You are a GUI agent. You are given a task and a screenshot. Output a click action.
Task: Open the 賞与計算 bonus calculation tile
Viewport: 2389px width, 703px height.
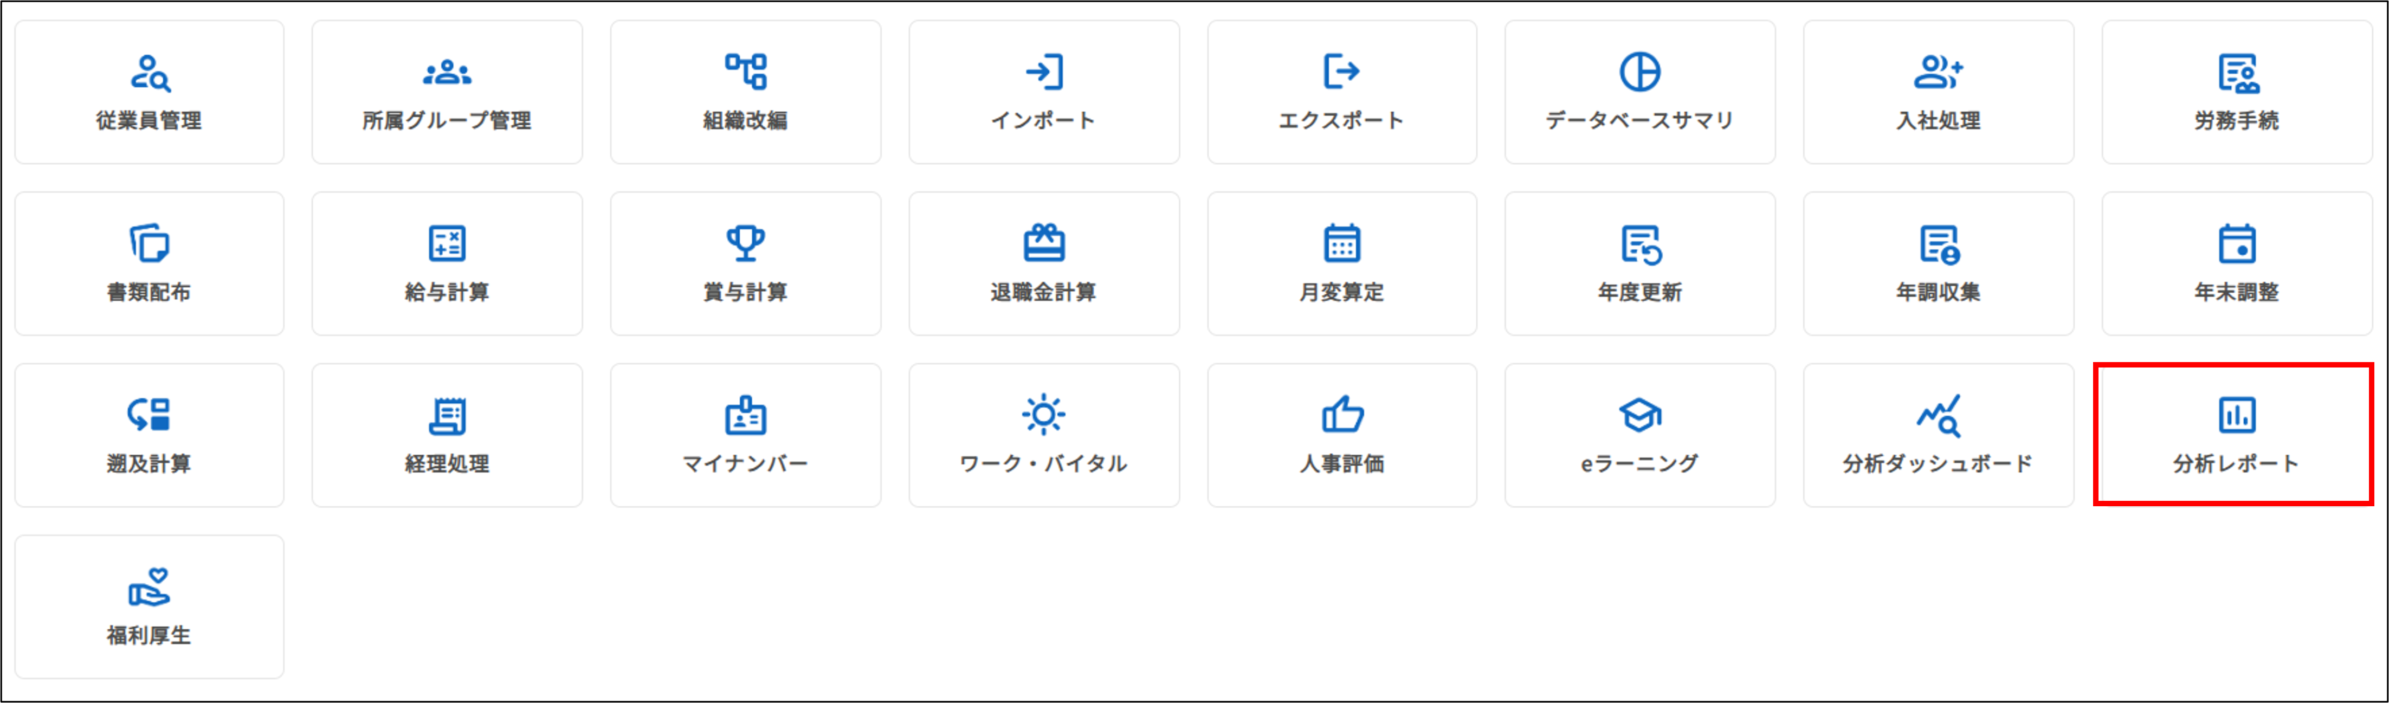746,263
